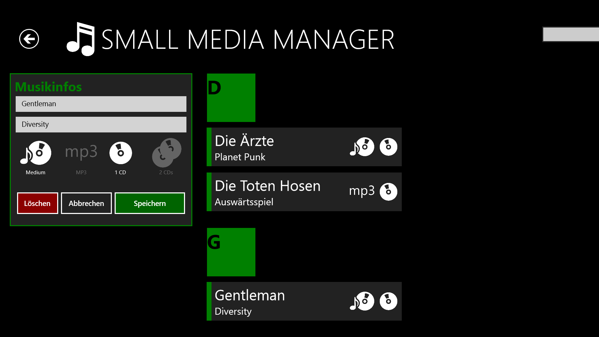Edit the Diversity album text field

101,124
